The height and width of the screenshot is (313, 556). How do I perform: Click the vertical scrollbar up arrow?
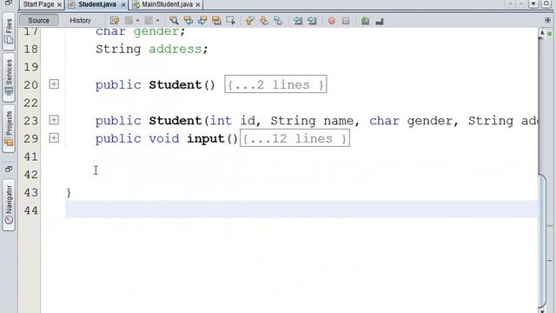542,33
